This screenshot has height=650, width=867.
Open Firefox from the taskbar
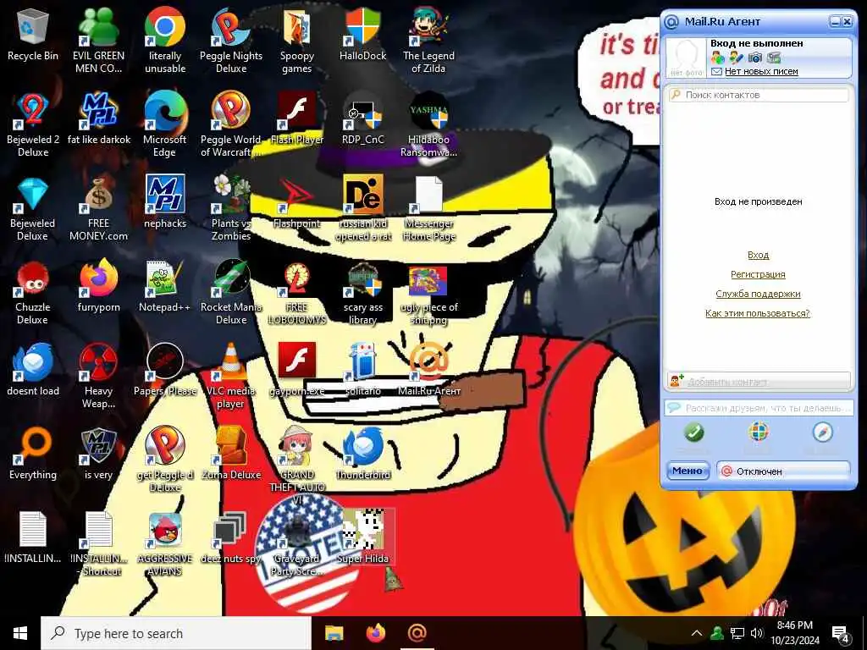376,633
